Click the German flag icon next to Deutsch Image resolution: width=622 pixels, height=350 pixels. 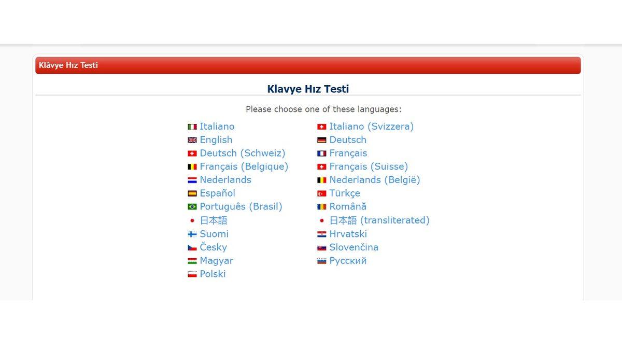tap(321, 140)
